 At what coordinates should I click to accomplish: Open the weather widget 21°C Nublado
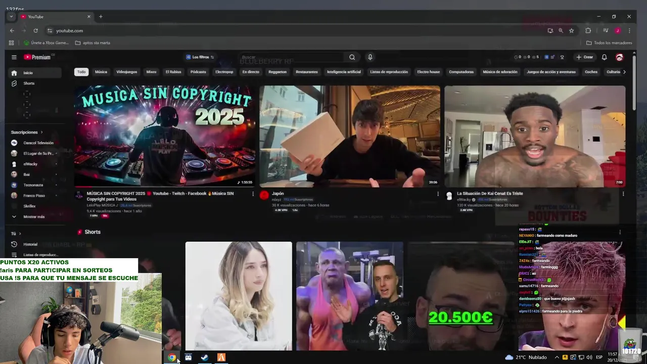(526, 357)
